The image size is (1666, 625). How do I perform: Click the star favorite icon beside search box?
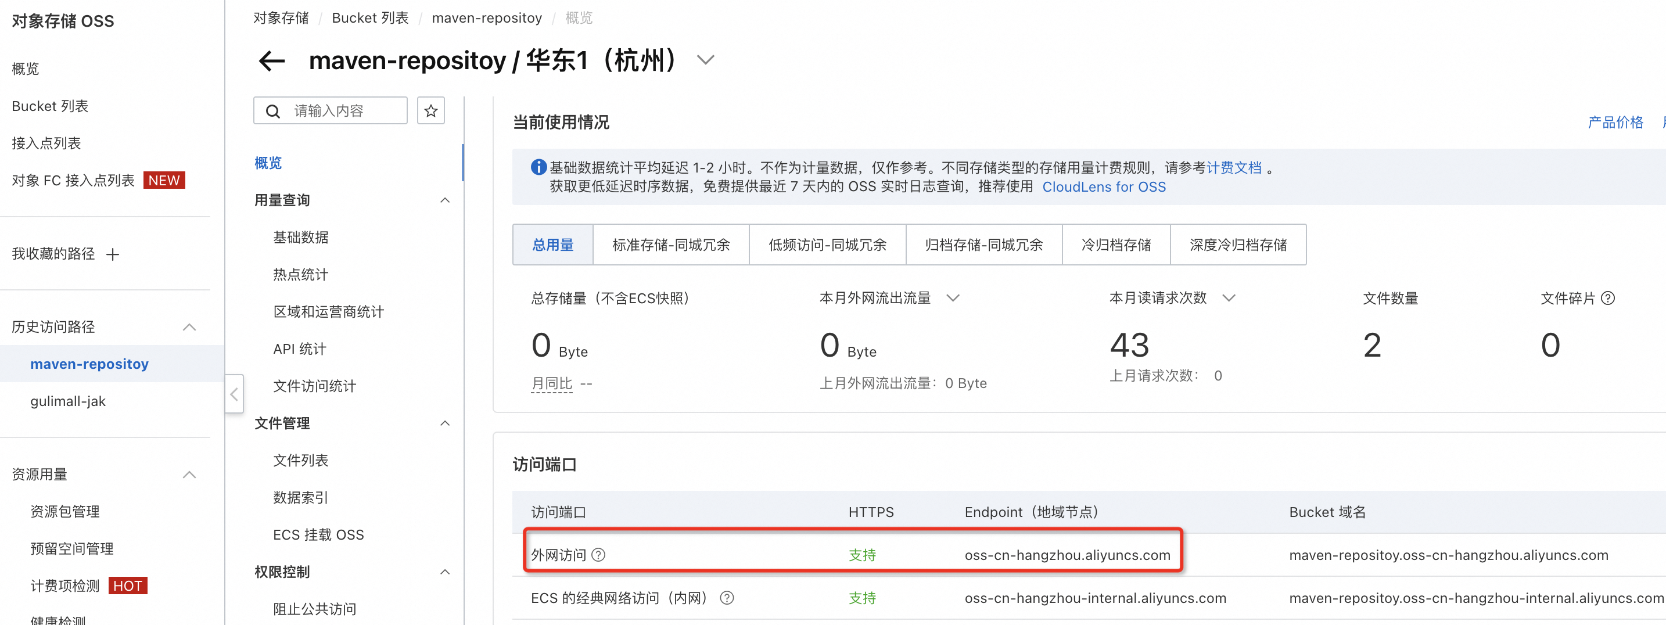pyautogui.click(x=430, y=110)
